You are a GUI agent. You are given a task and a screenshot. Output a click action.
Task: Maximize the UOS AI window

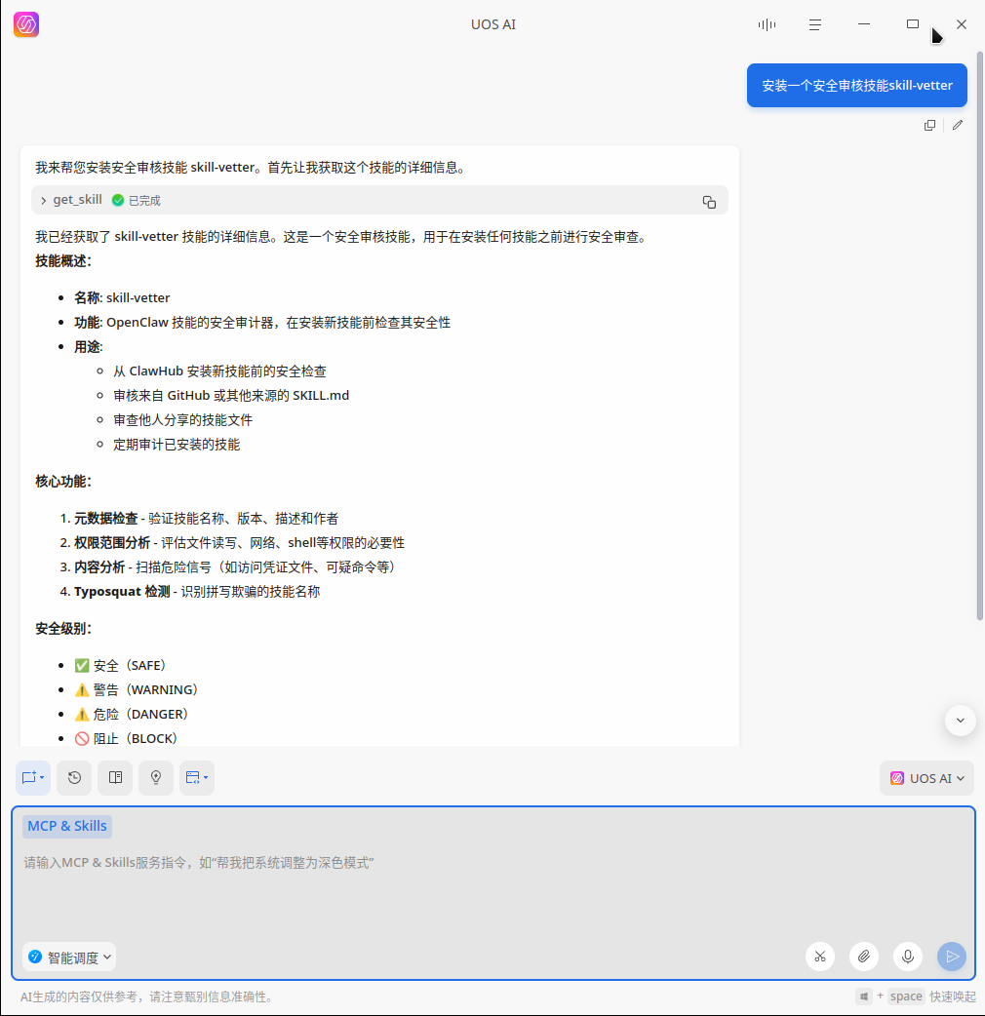tap(913, 24)
